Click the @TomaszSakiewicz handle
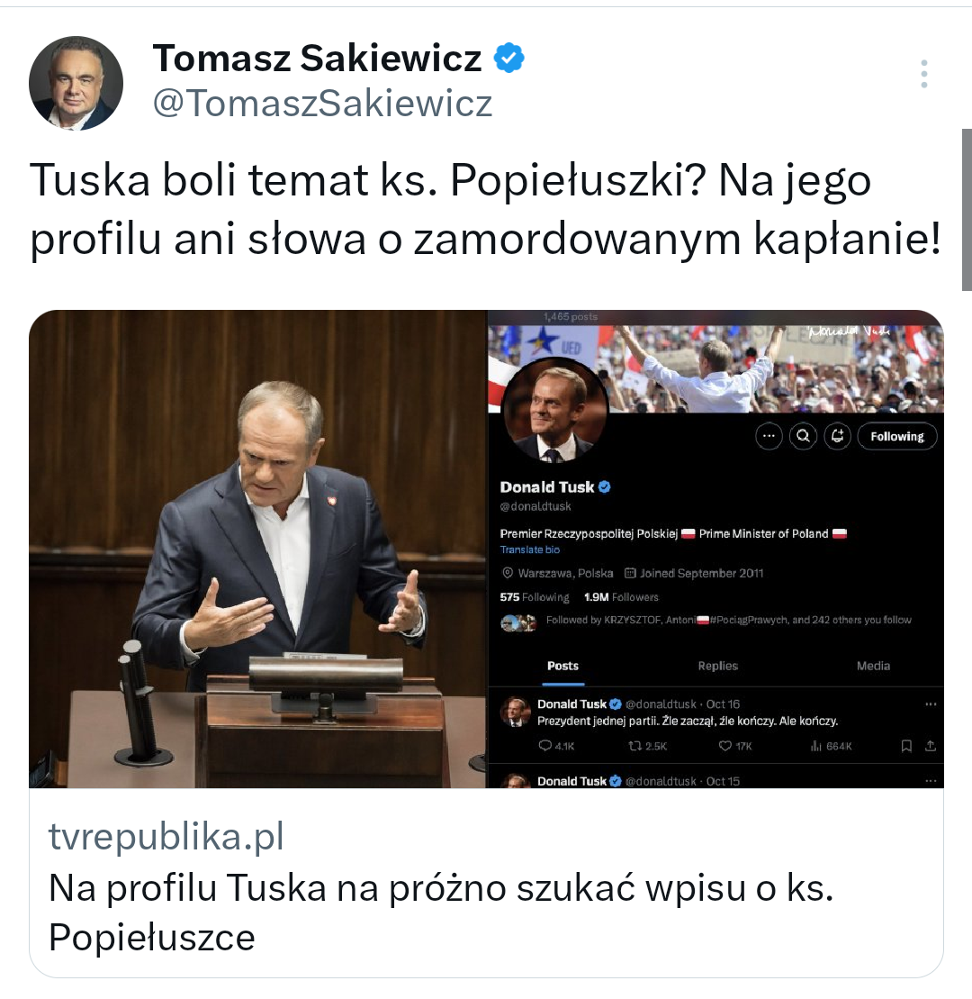Viewport: 972px width, 999px height. click(322, 104)
